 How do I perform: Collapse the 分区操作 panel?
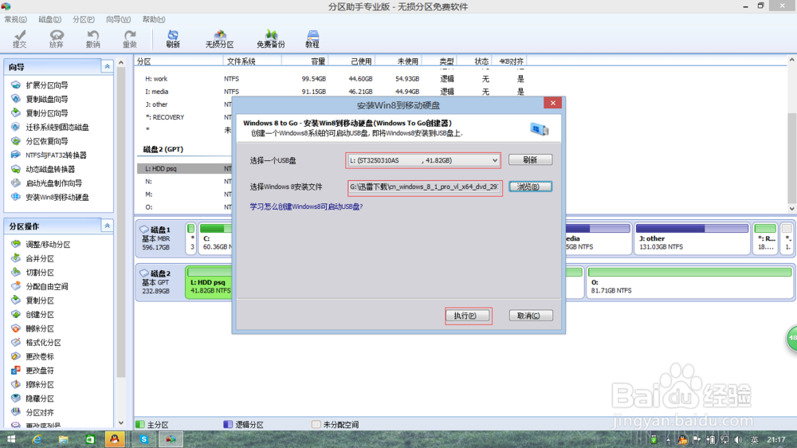108,226
